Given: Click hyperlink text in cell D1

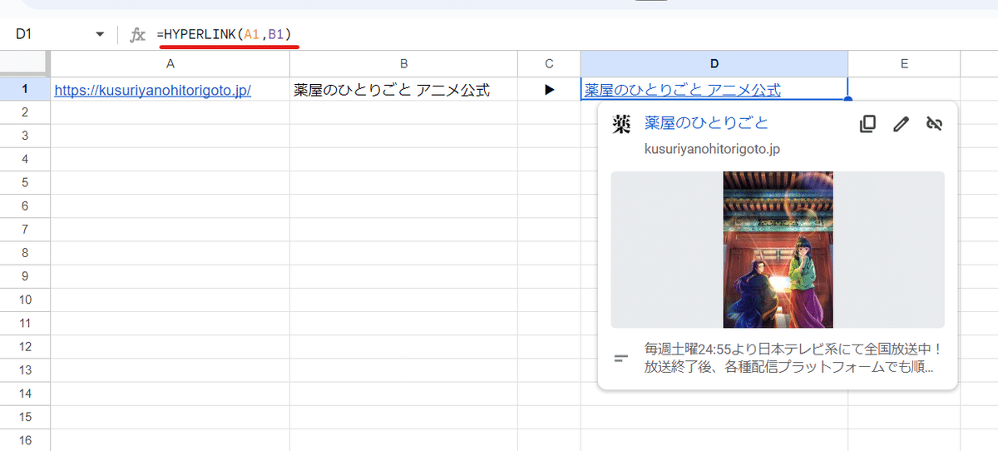Looking at the screenshot, I should point(682,90).
